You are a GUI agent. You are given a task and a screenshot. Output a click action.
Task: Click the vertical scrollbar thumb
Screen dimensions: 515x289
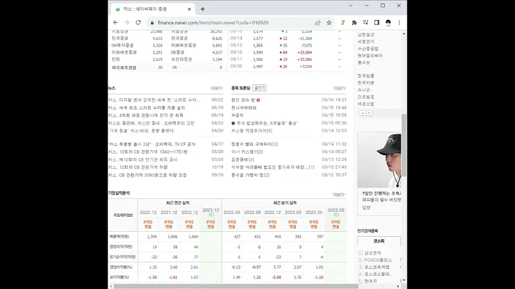tap(404, 144)
